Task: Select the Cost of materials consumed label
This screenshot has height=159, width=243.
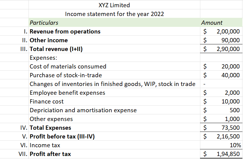Action: 68,66
